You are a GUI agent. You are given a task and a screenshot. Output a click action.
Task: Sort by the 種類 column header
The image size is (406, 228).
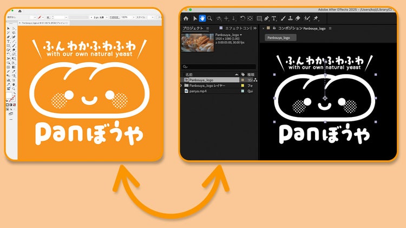click(251, 75)
